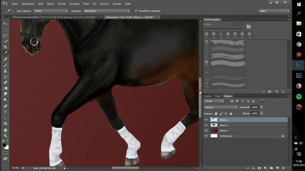Open the Aufn.-Bereich sample size dropdown
Image resolution: width=305 pixels, height=171 pixels.
point(51,11)
